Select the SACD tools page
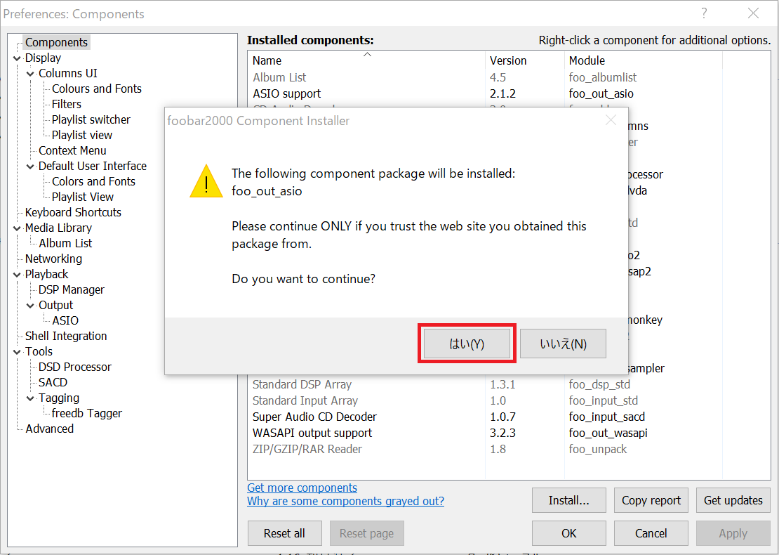Screen dimensions: 779x555 coord(53,382)
